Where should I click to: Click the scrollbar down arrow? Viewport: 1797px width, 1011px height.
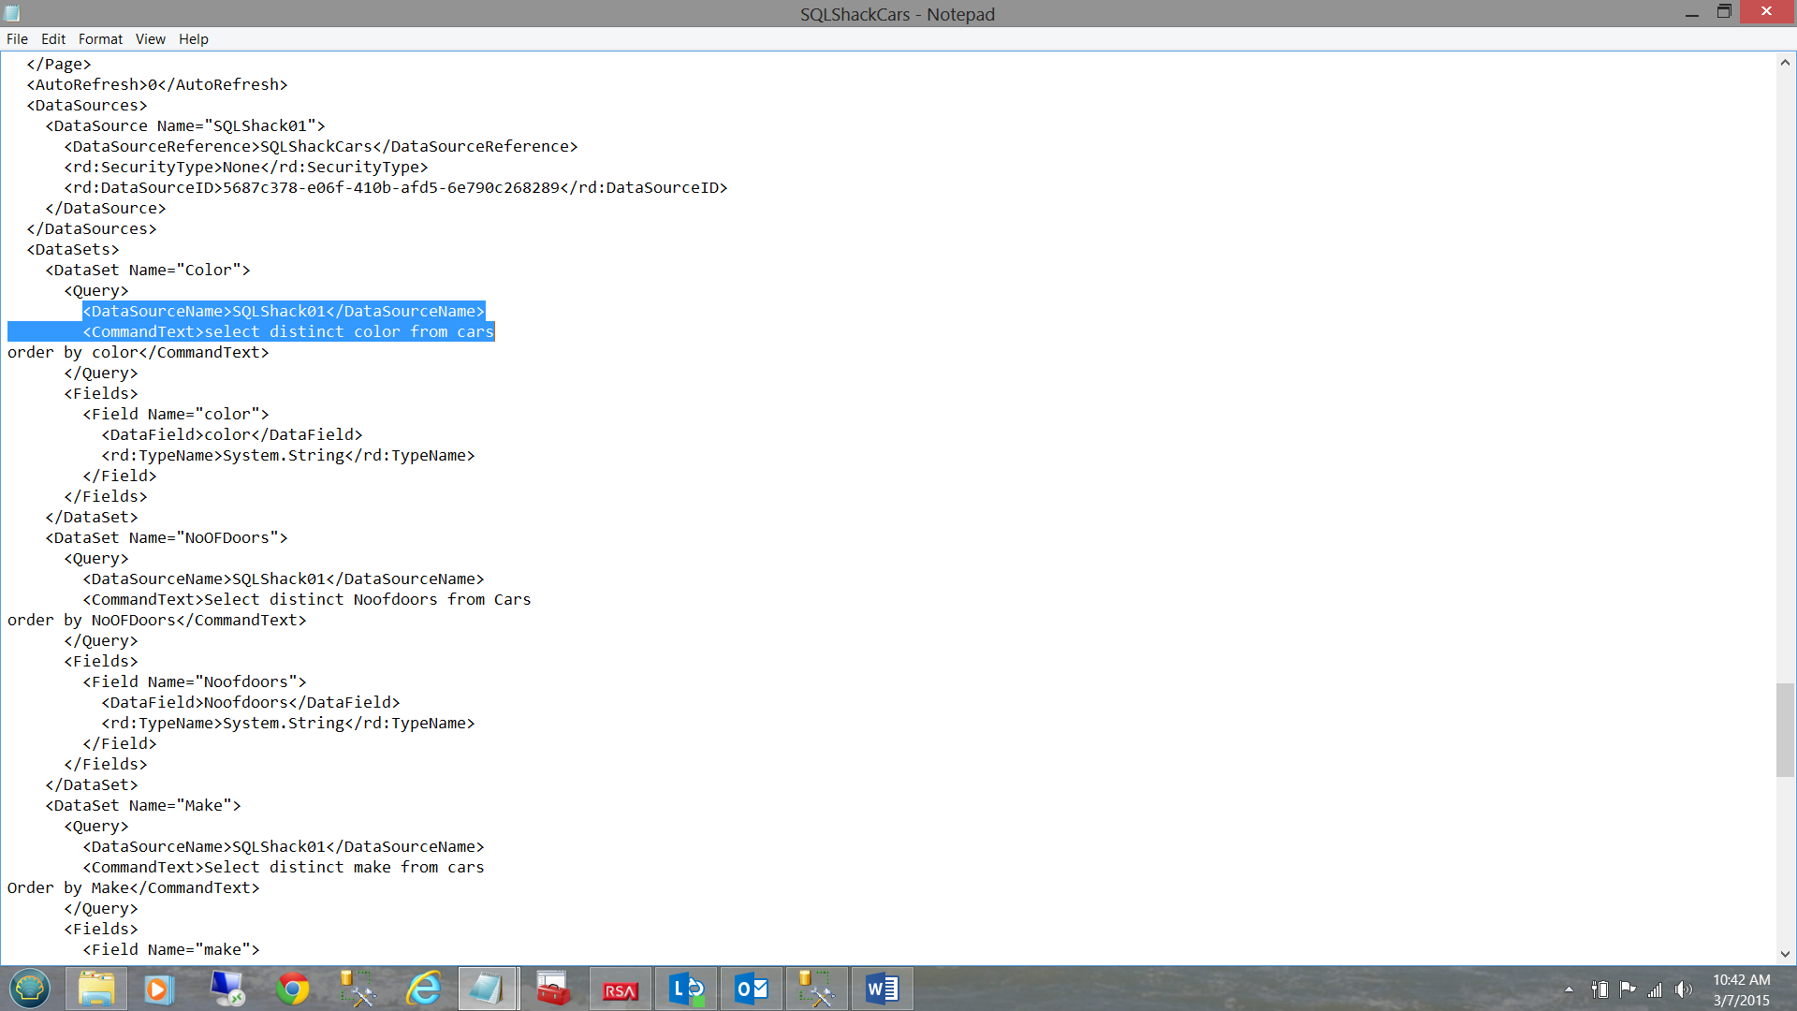[1785, 954]
